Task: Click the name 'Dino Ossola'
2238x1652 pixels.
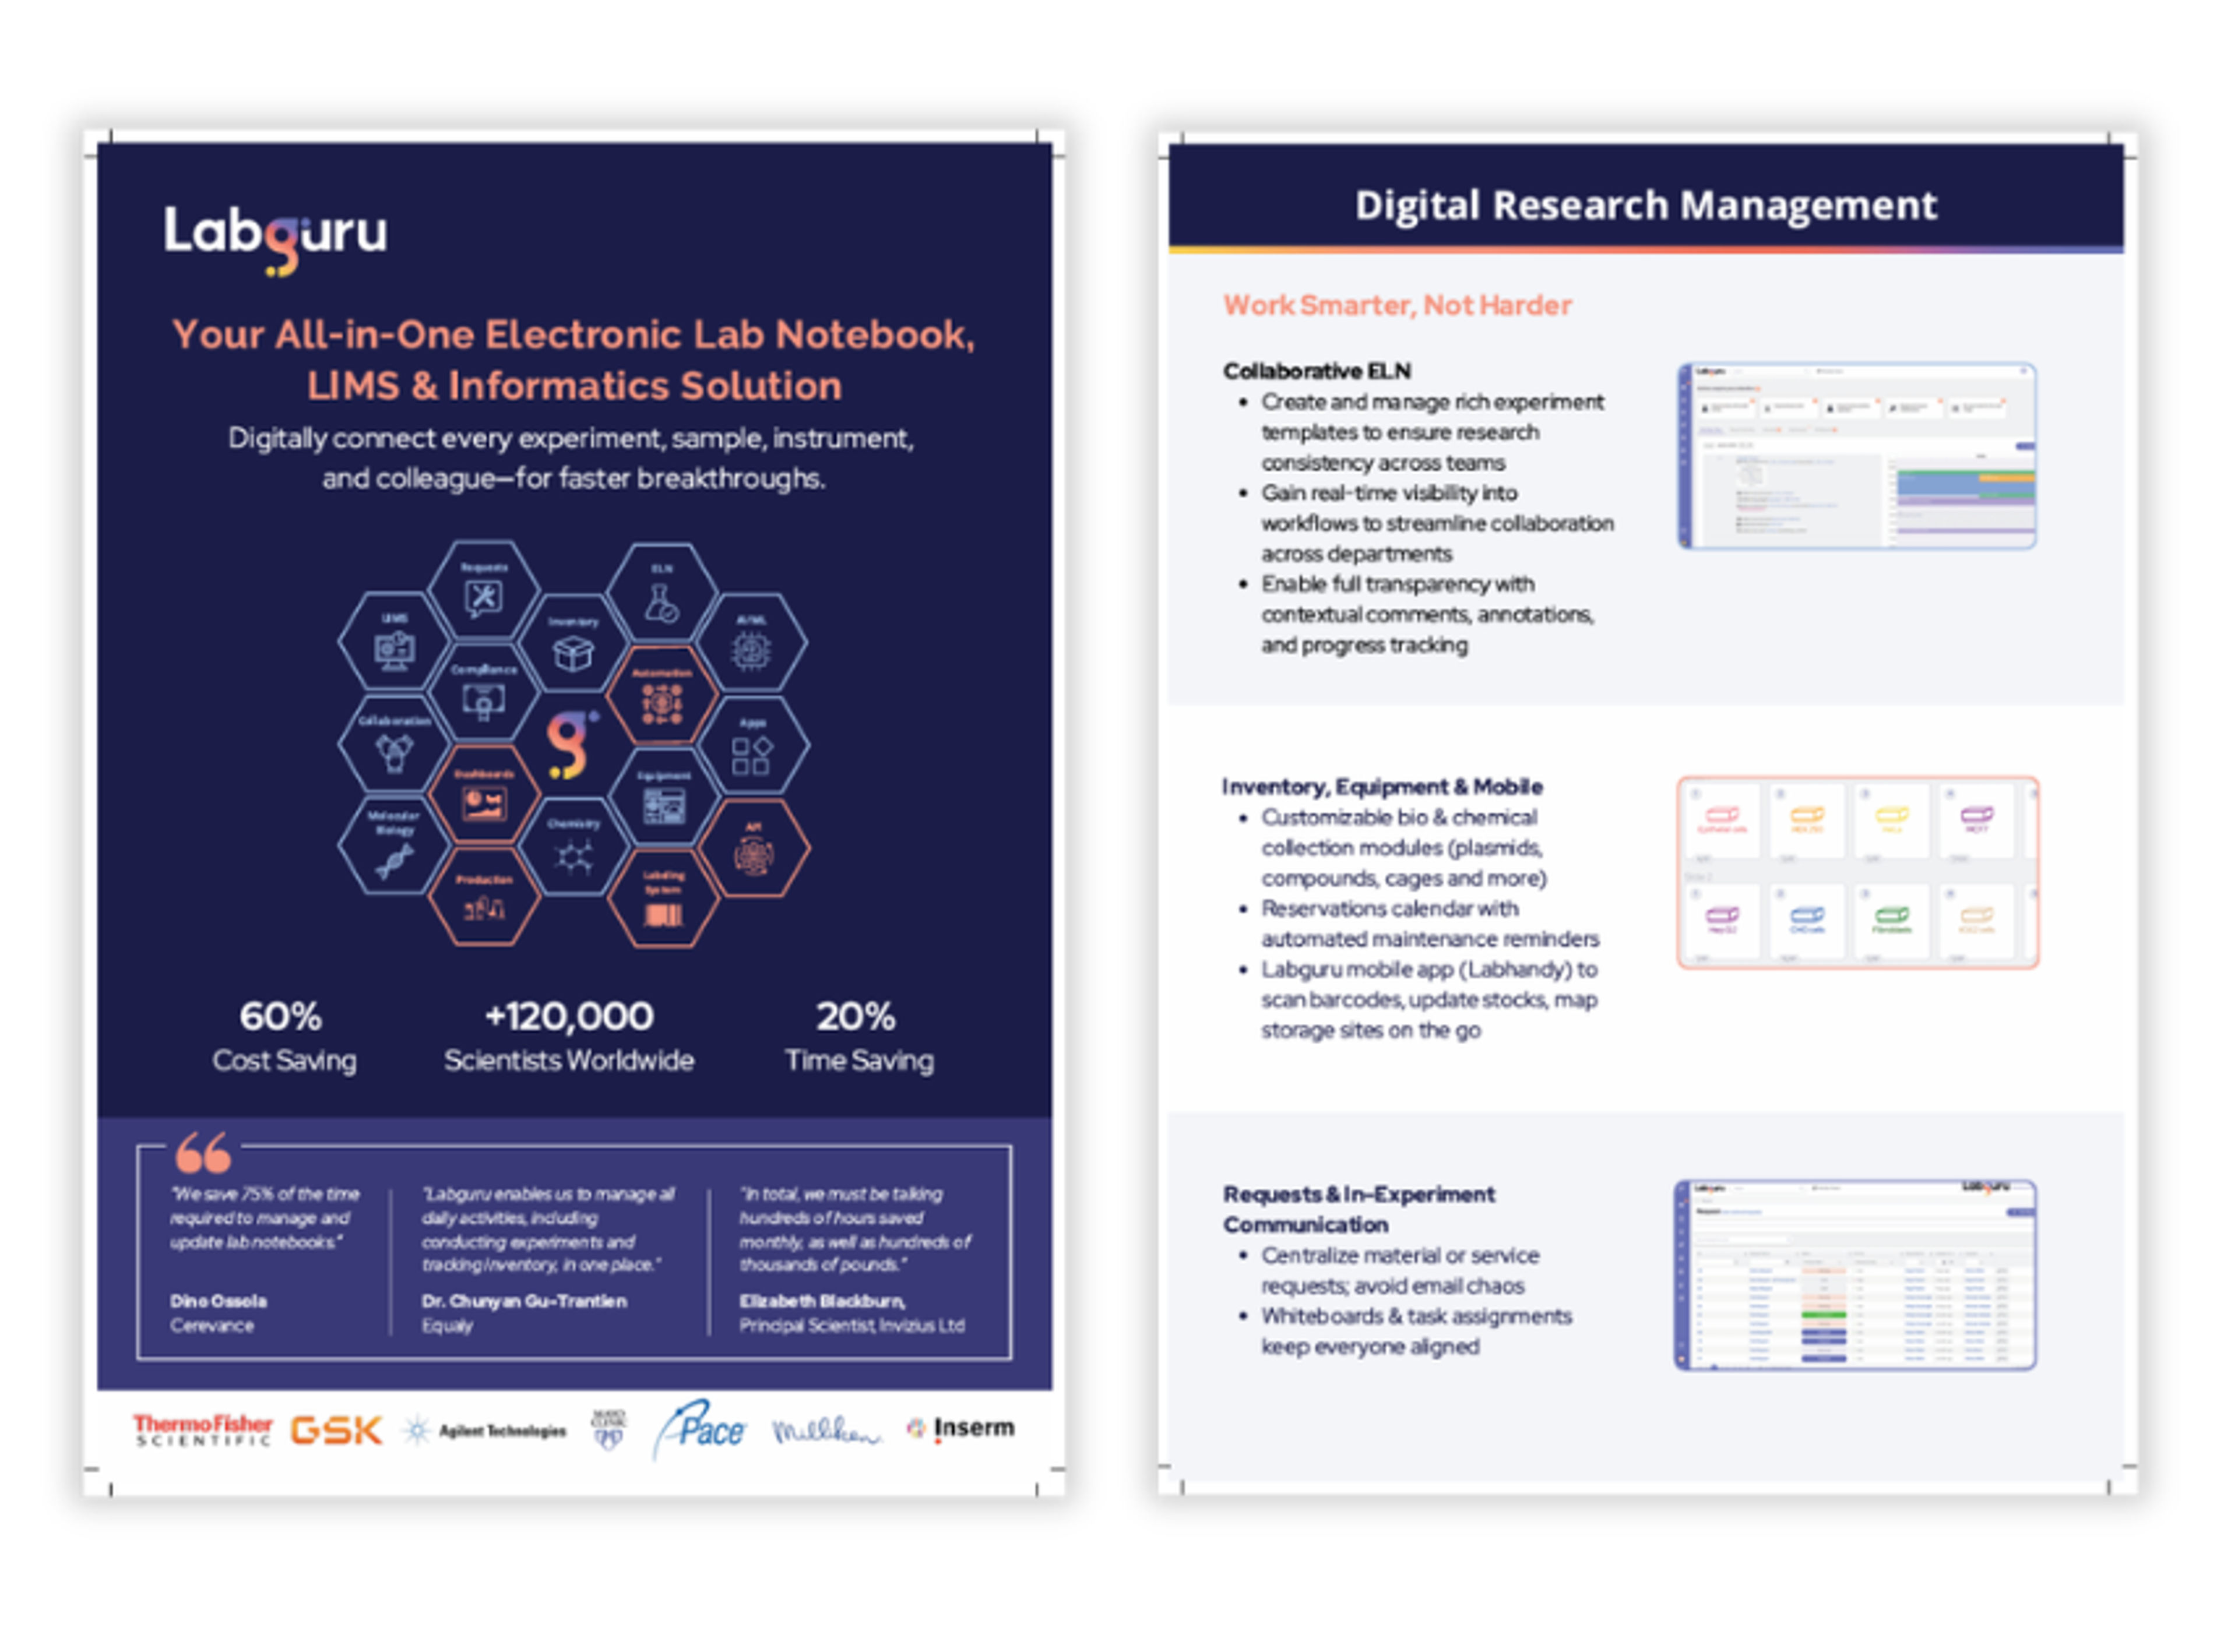Action: tap(218, 1303)
